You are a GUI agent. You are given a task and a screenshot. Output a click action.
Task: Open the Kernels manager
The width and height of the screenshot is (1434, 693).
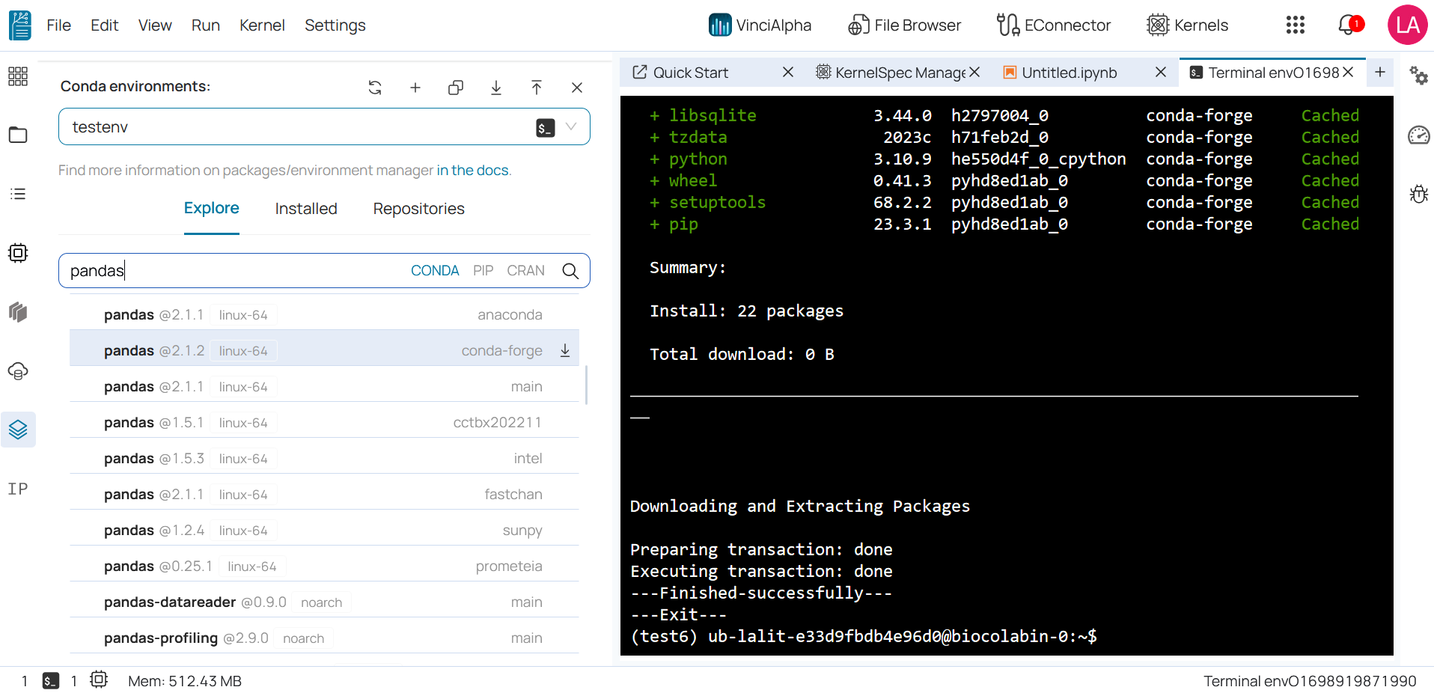[1188, 25]
